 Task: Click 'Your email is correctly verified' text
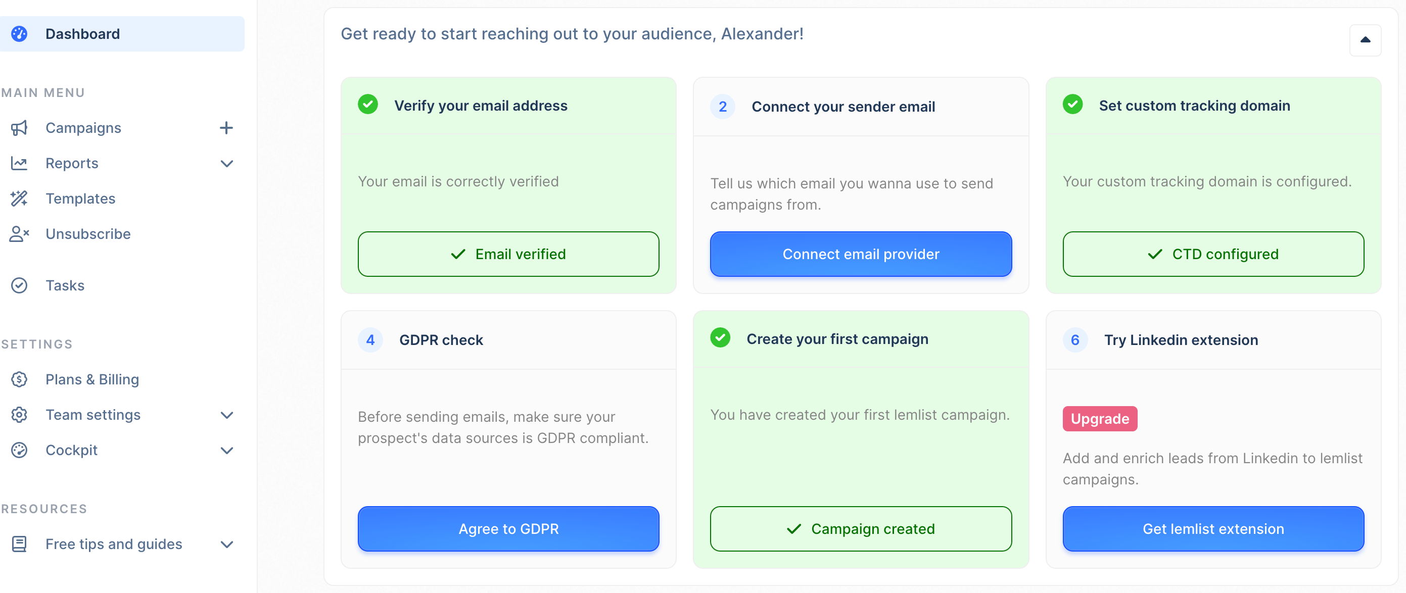(x=458, y=182)
